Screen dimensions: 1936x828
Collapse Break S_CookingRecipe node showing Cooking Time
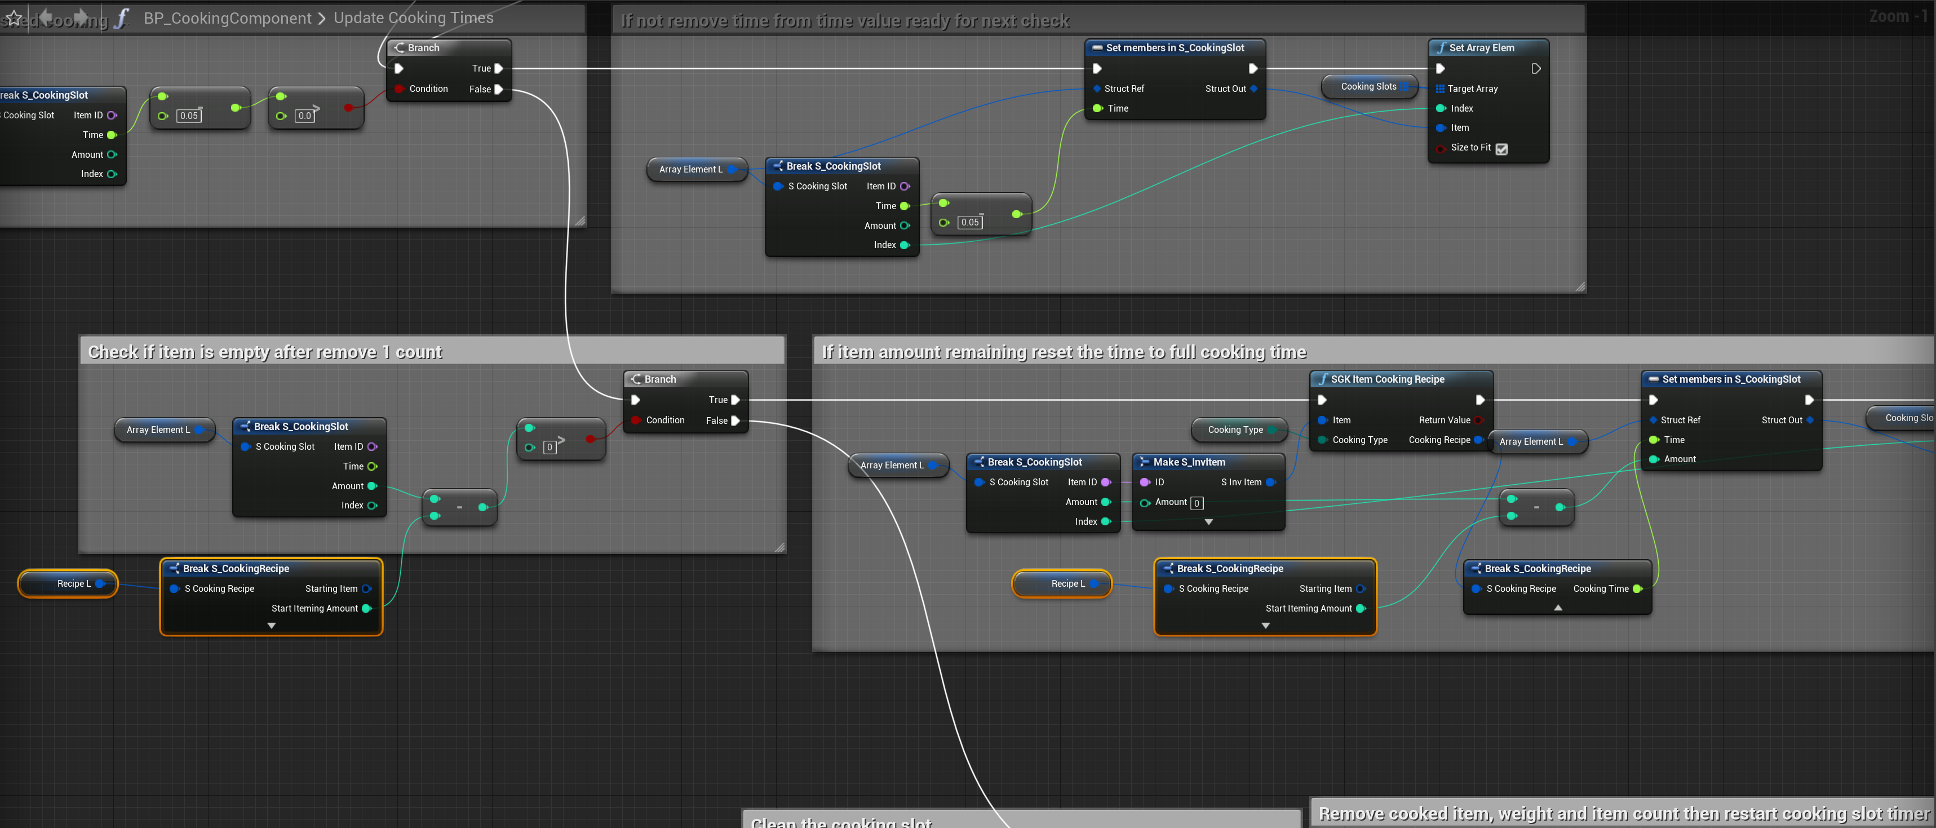click(1558, 608)
